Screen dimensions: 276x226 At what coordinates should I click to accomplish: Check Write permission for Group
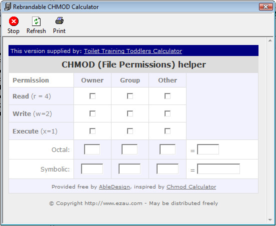coord(130,113)
